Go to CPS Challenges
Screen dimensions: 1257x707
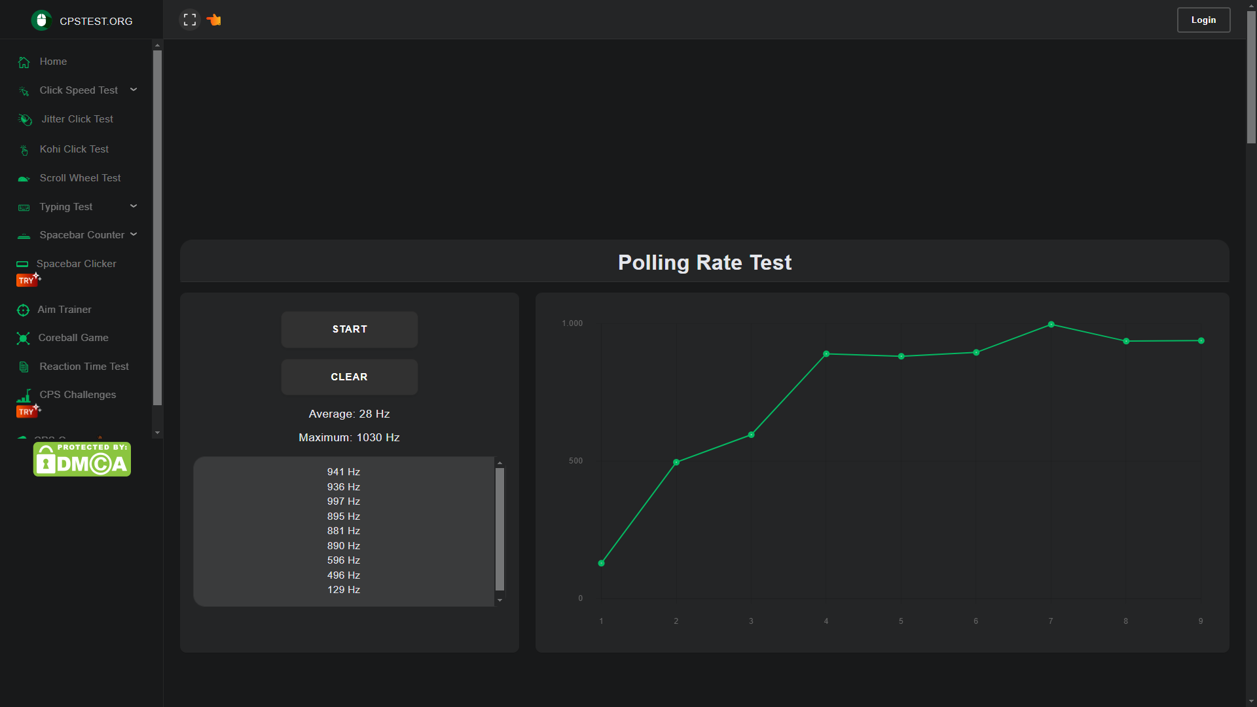point(77,395)
